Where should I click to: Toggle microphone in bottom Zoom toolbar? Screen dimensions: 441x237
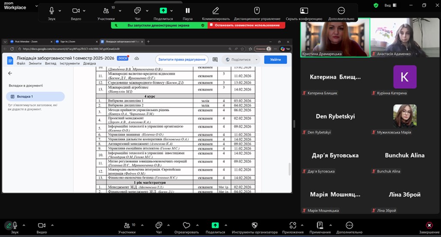pyautogui.click(x=15, y=225)
